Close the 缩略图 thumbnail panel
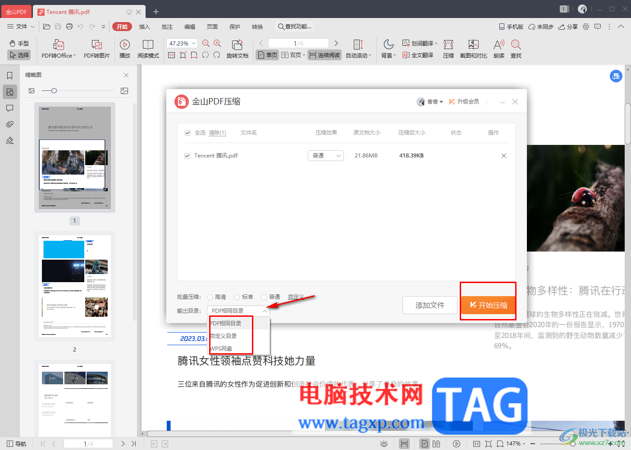Screen dimensions: 631x450 126,75
